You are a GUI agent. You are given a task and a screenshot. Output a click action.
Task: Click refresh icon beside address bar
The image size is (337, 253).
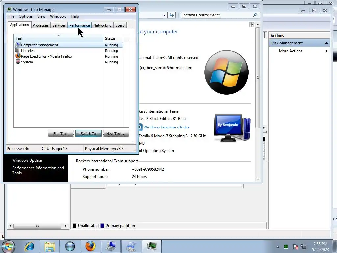pyautogui.click(x=171, y=15)
